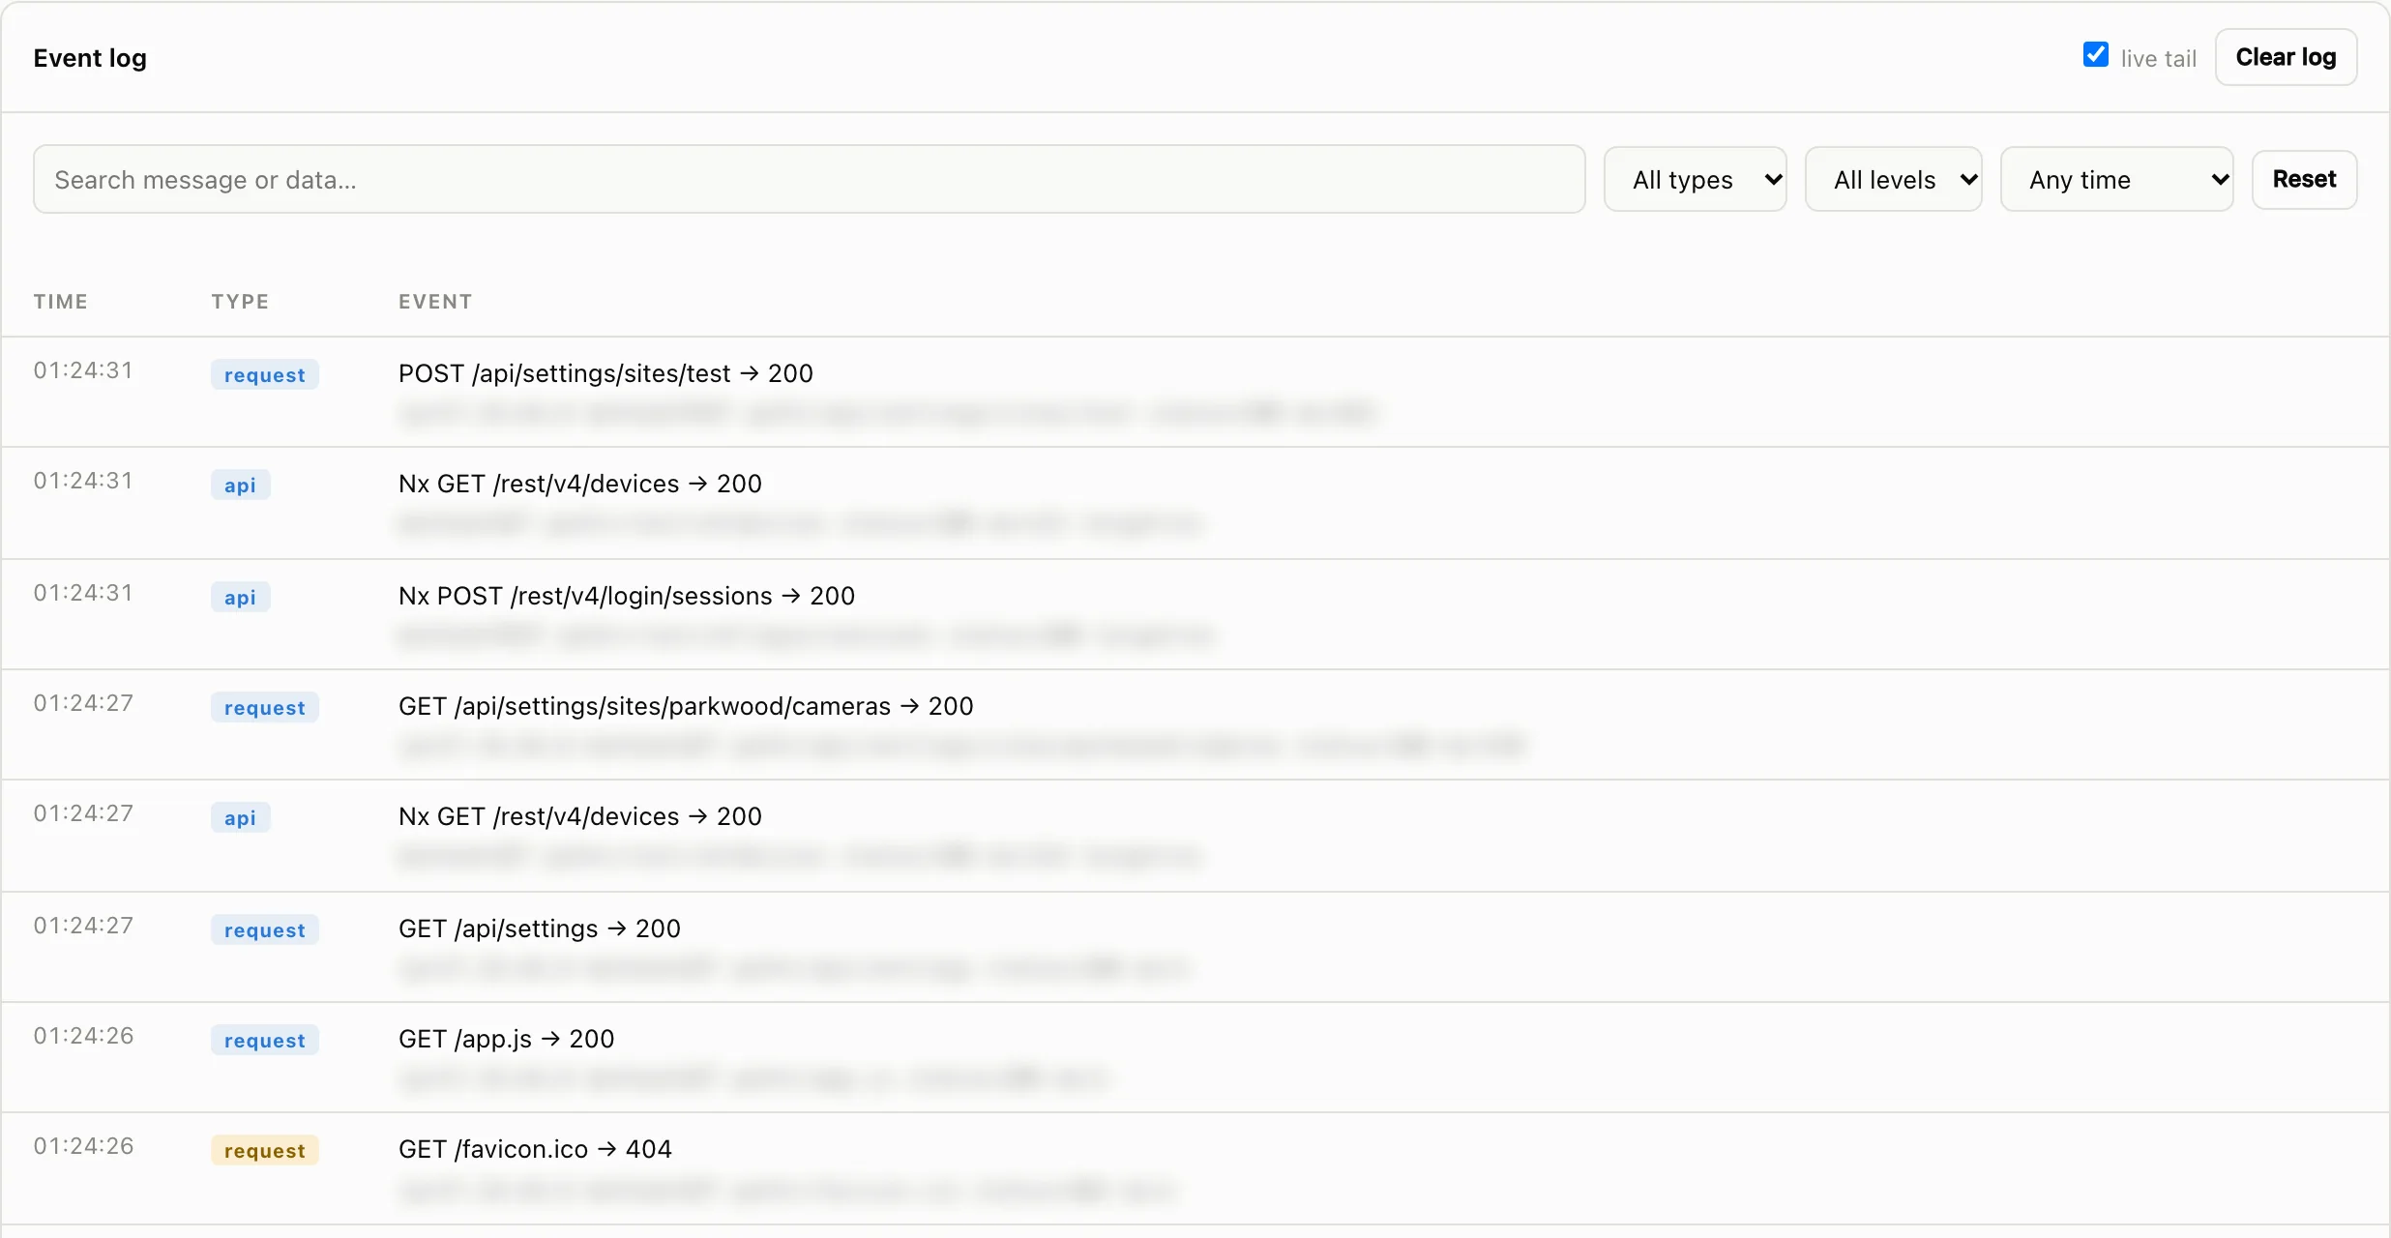This screenshot has height=1238, width=2391.
Task: Click the EVENT column header
Action: 435,302
